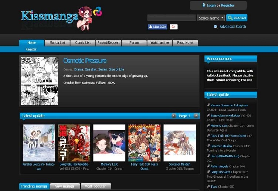278x191 pixels.
Task: Click link icon beside Sorcerer Maiden
Action: click(x=208, y=146)
